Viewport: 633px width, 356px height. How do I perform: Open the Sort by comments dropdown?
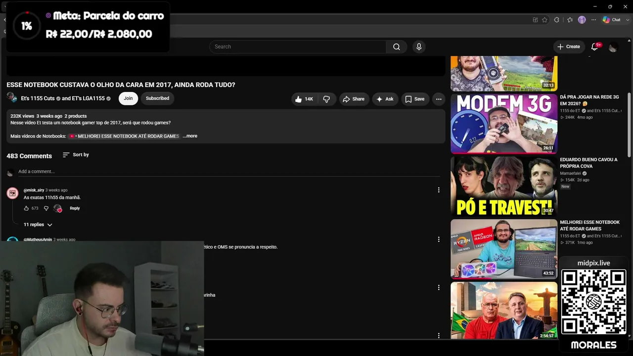coord(76,155)
